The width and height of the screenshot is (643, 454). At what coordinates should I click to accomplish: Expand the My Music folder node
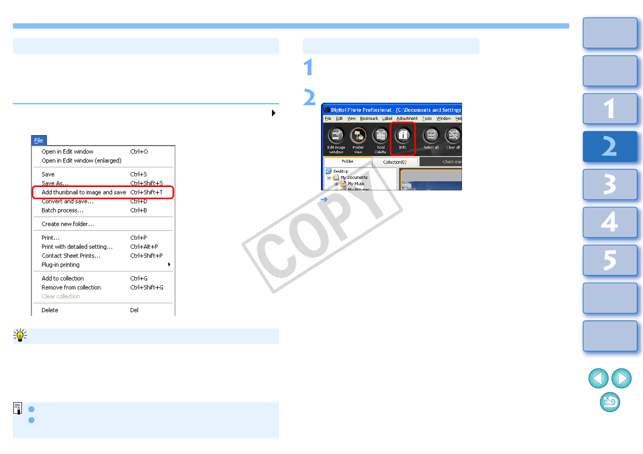click(x=336, y=184)
